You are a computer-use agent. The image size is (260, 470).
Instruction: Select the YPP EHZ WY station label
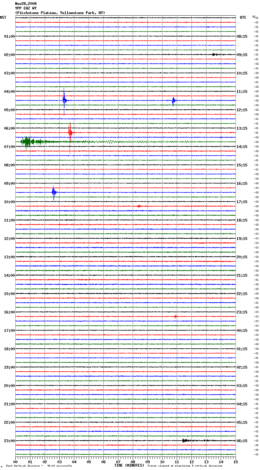coord(26,8)
